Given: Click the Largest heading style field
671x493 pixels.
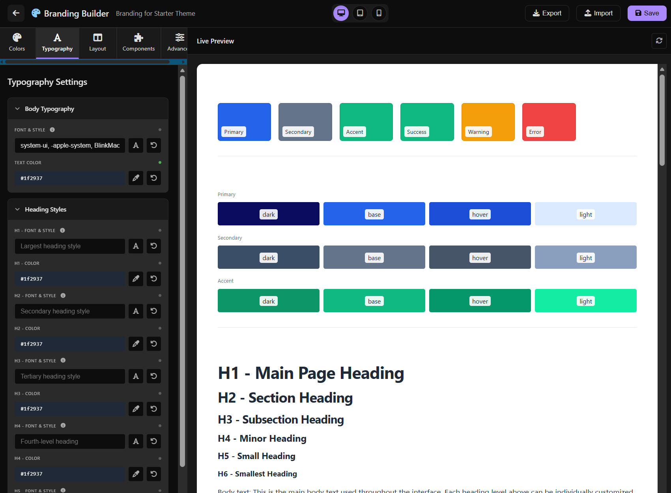Looking at the screenshot, I should tap(70, 246).
